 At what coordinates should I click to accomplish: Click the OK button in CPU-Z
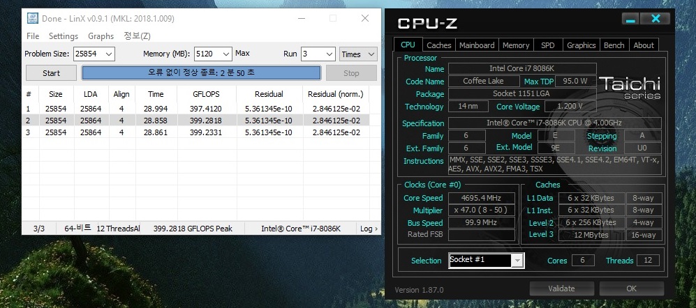[631, 288]
